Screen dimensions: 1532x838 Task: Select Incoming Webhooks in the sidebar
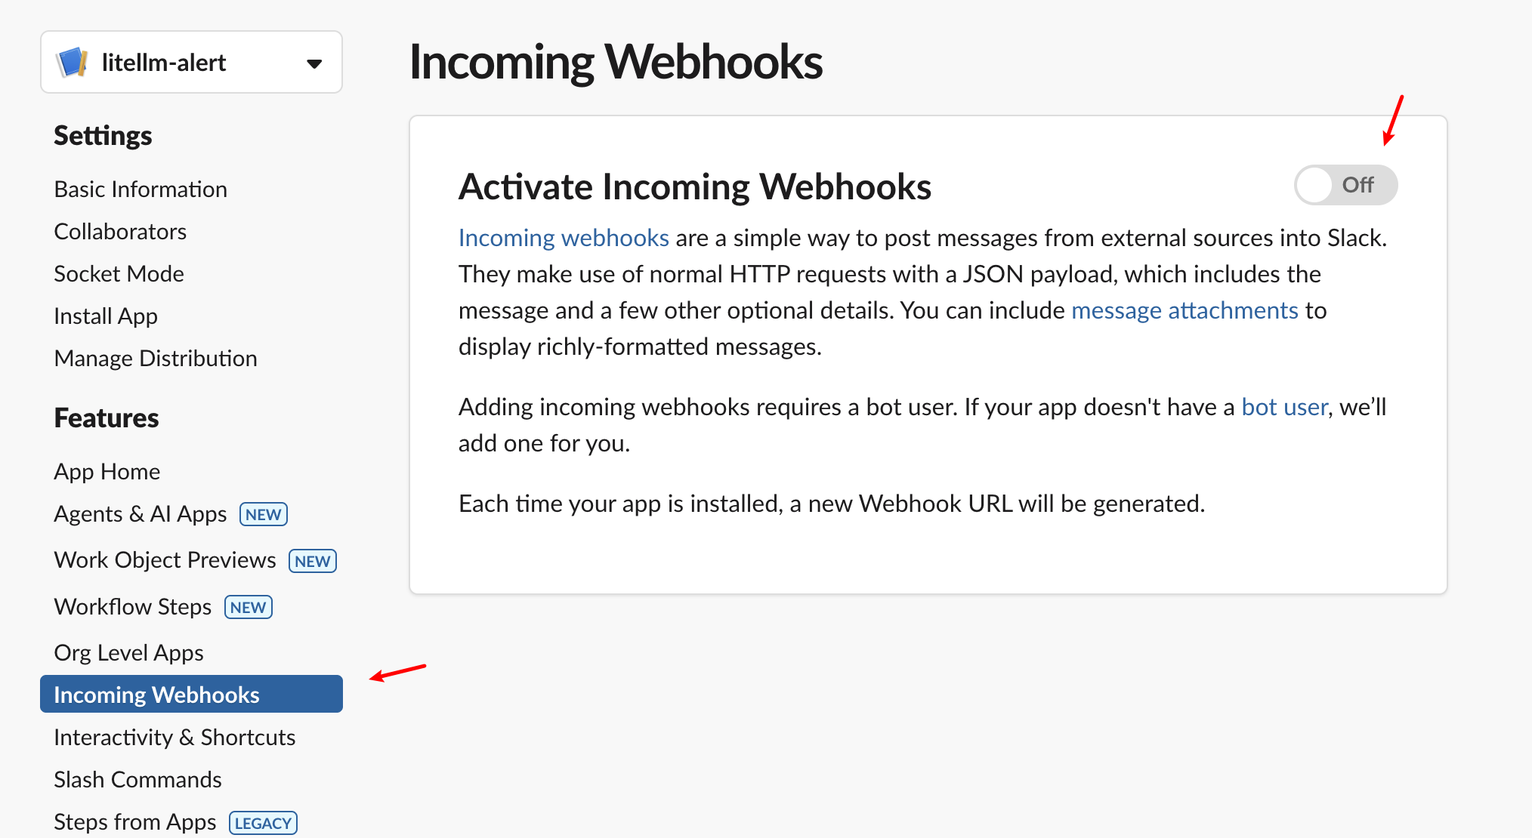156,694
